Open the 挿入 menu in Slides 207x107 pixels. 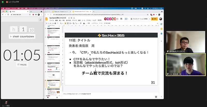(x=64, y=20)
